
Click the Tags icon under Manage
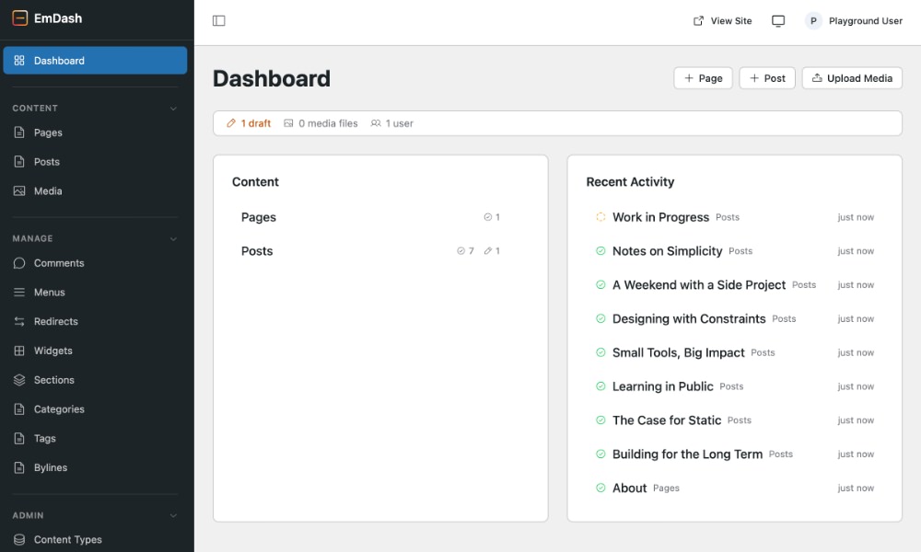tap(17, 438)
